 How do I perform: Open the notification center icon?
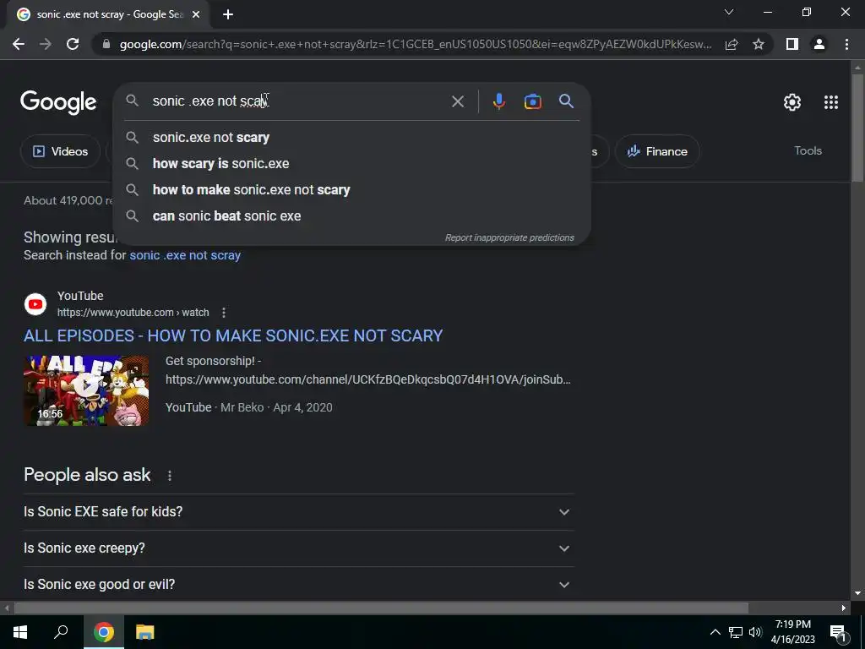839,633
